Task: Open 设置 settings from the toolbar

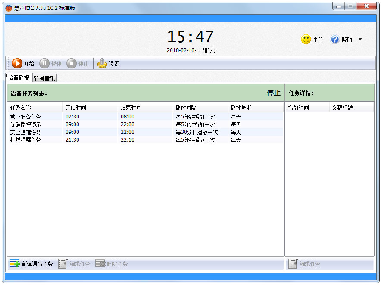Action: pyautogui.click(x=102, y=64)
